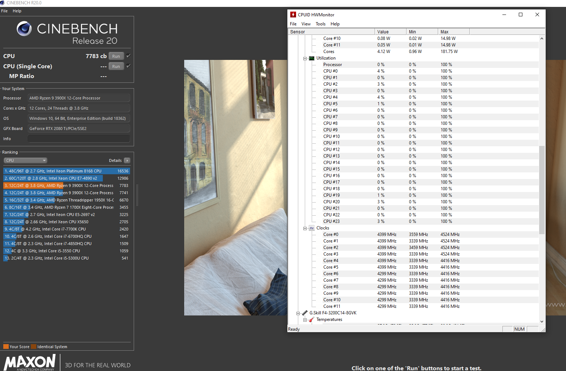The image size is (566, 371).
Task: Open Cinebench Help menu
Action: (x=17, y=11)
